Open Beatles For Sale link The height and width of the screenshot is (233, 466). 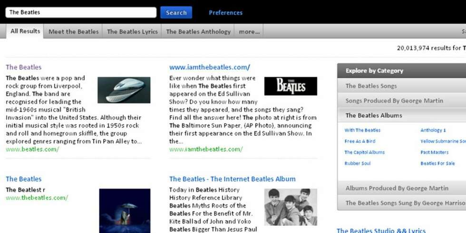[x=437, y=163]
